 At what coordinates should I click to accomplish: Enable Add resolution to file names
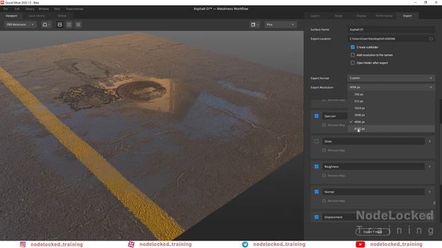(x=353, y=55)
